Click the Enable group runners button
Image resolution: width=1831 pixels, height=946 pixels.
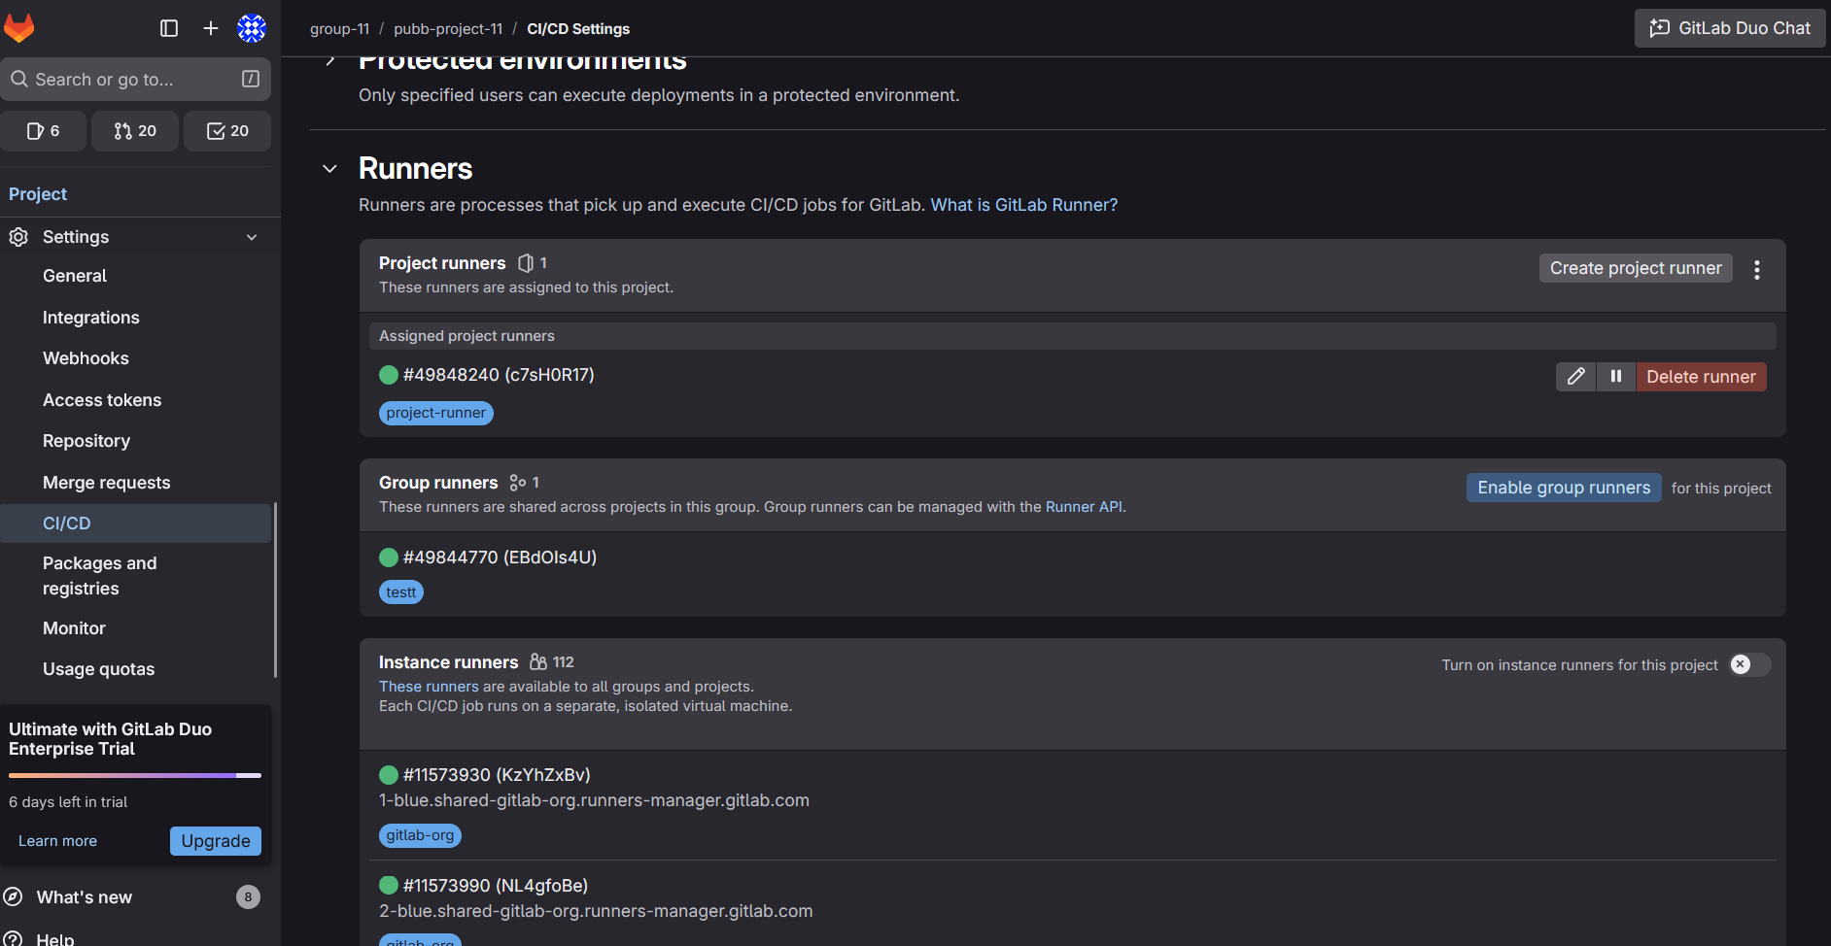pos(1563,488)
